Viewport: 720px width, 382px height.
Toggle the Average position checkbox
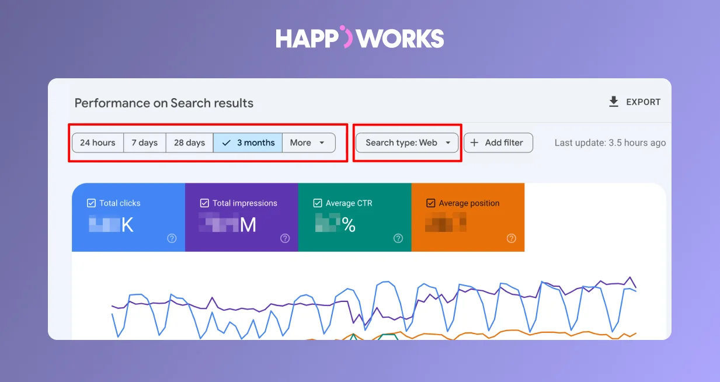431,203
